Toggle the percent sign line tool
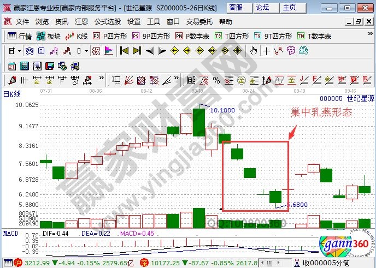Image resolution: width=376 pixels, height=268 pixels. coord(216,80)
